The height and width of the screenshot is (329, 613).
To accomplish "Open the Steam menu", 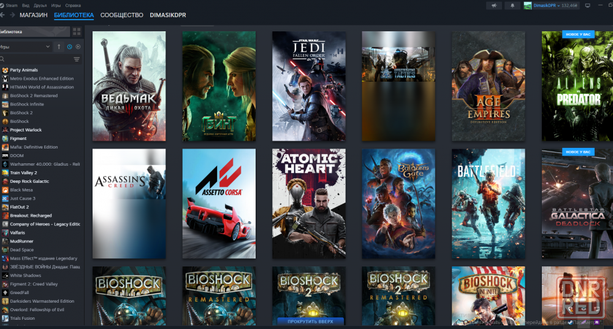I will tap(11, 6).
